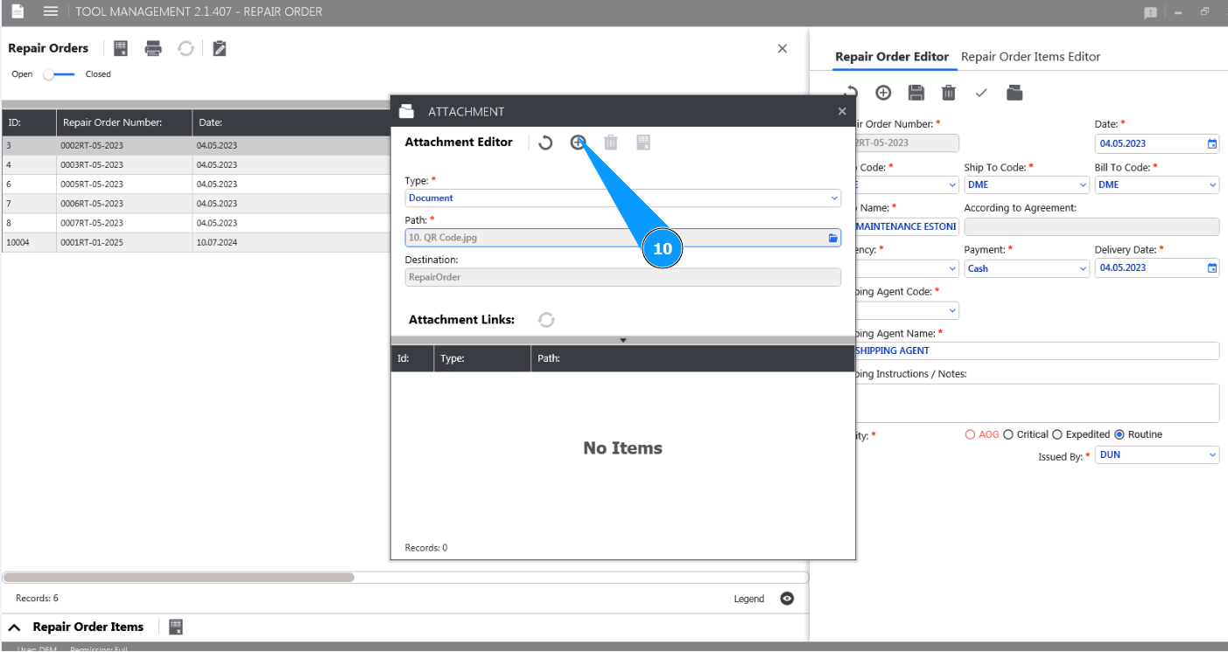This screenshot has width=1228, height=652.
Task: Select order row 0003RT-05-2023
Action: pyautogui.click(x=196, y=165)
